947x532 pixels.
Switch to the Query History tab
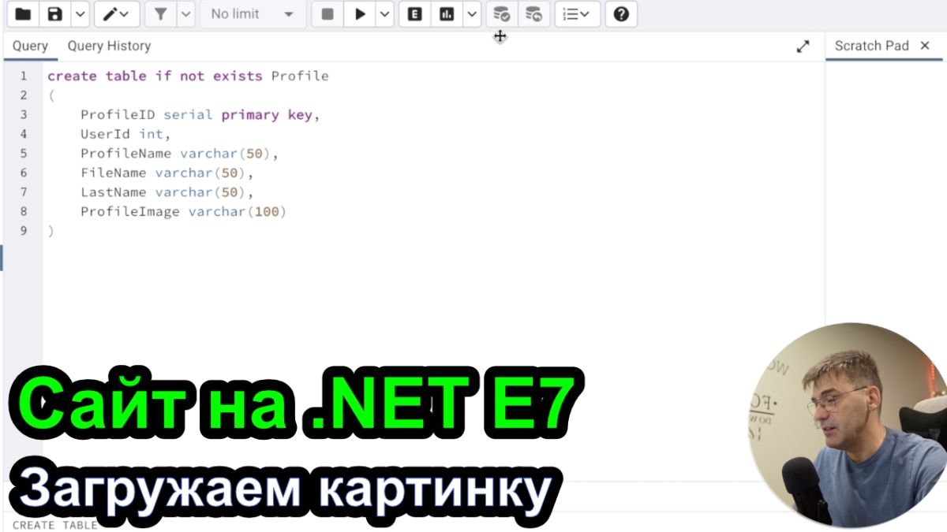point(109,46)
